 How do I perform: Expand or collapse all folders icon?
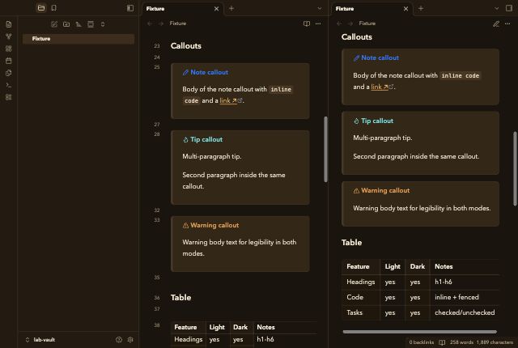103,24
